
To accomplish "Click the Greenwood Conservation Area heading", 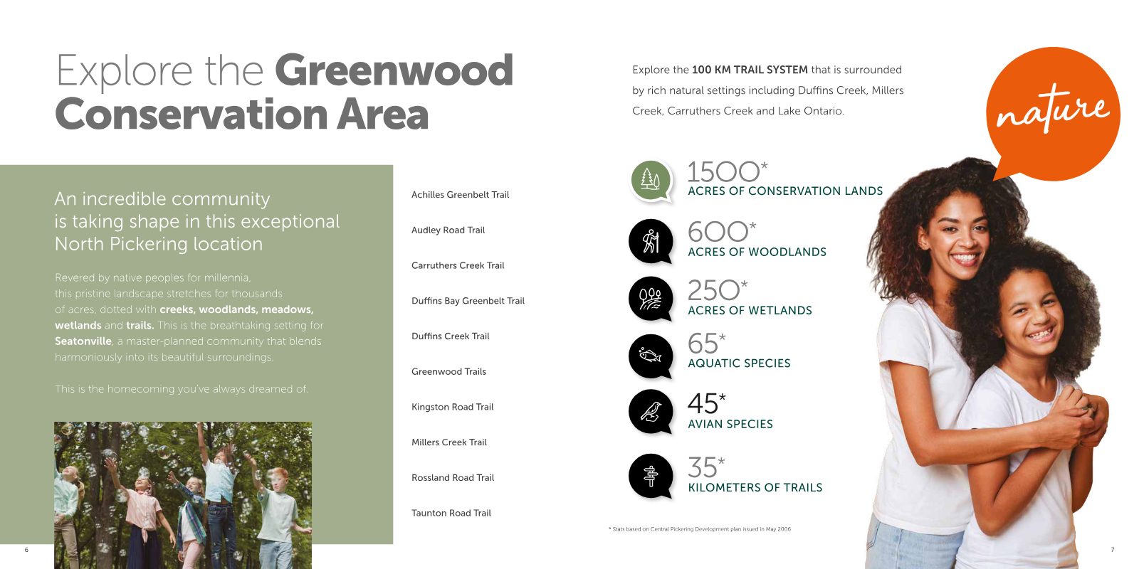I will pyautogui.click(x=284, y=92).
